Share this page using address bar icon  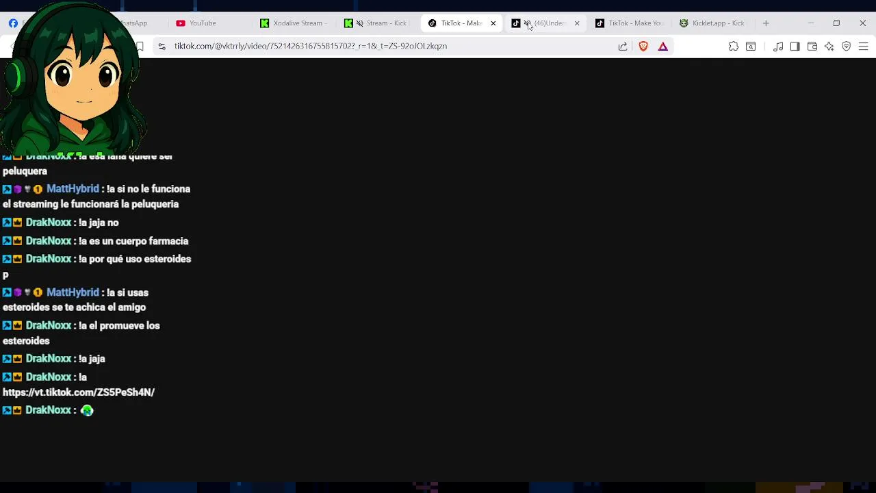(623, 47)
